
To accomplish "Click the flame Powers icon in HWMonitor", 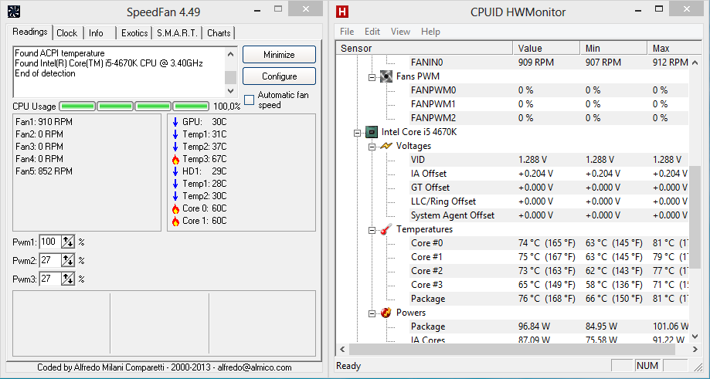I will pos(386,313).
